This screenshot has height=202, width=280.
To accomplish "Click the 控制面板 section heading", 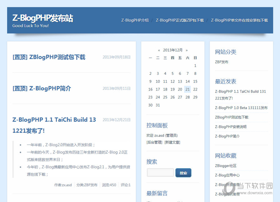I will tap(157, 125).
